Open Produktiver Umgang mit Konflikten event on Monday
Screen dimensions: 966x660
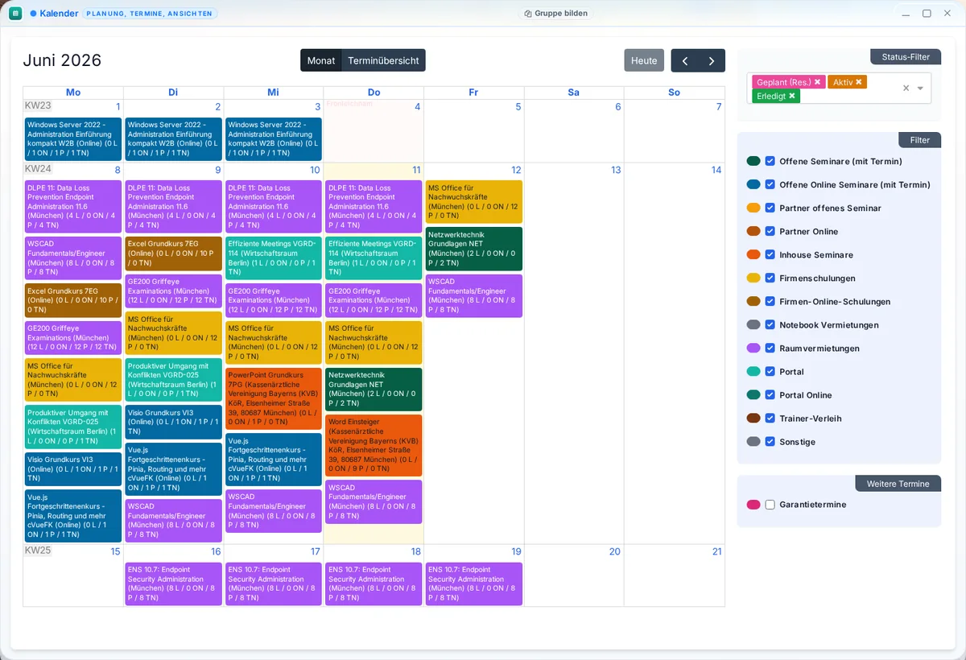click(x=73, y=427)
